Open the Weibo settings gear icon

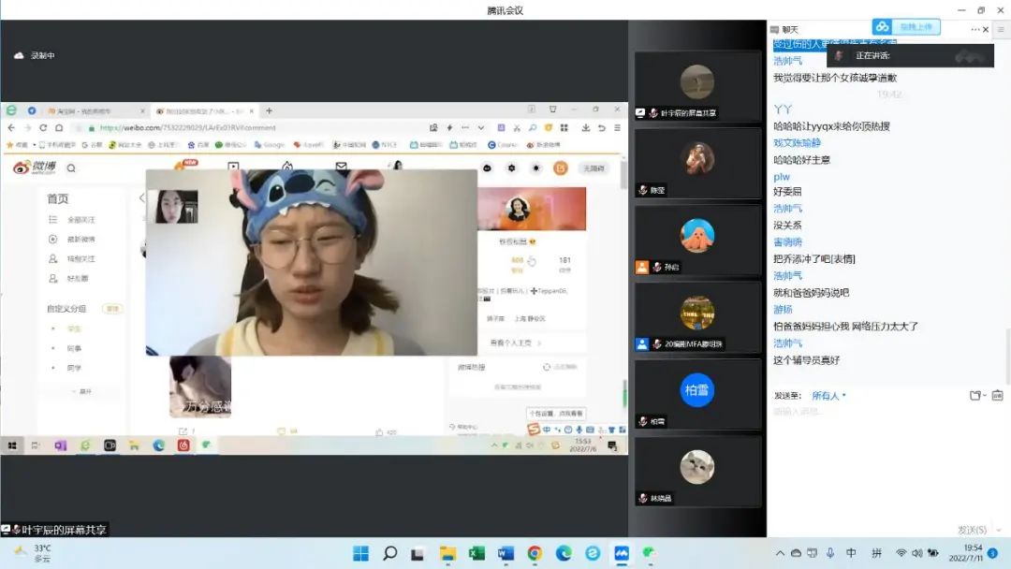point(512,168)
